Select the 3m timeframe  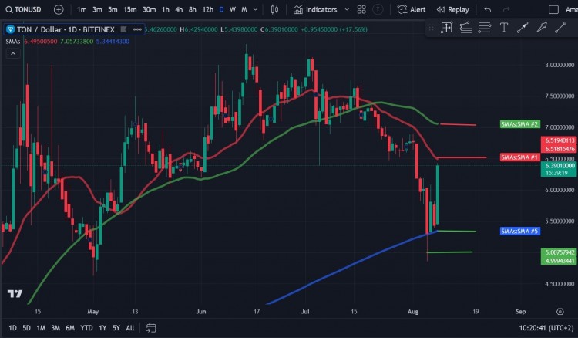(97, 9)
